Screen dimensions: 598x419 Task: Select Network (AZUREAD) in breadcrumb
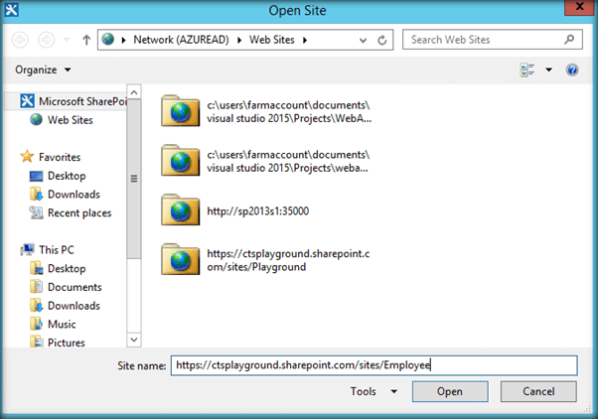(181, 40)
